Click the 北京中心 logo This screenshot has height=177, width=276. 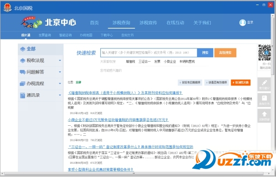[x=48, y=22]
